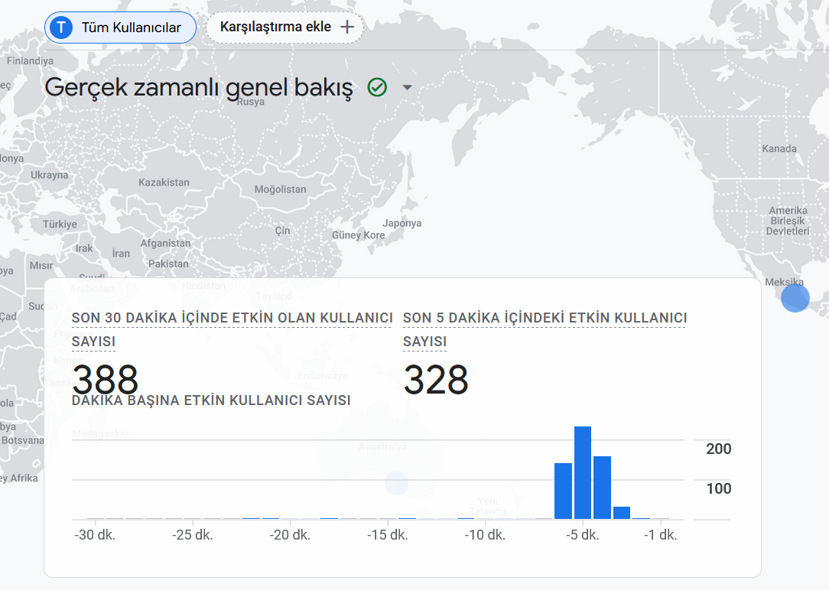Viewport: 829px width, 590px height.
Task: Click the Gerçek zamanlı genel bakış title
Action: 199,88
